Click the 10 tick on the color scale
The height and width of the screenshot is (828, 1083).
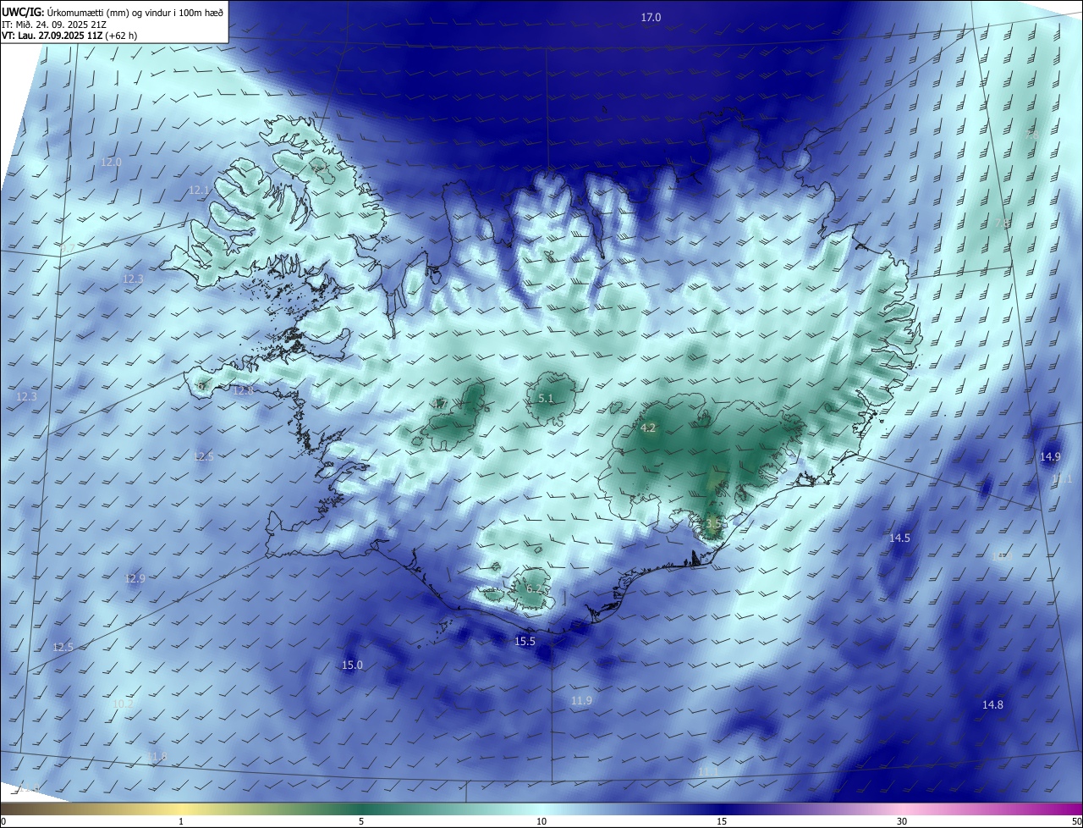tap(541, 821)
